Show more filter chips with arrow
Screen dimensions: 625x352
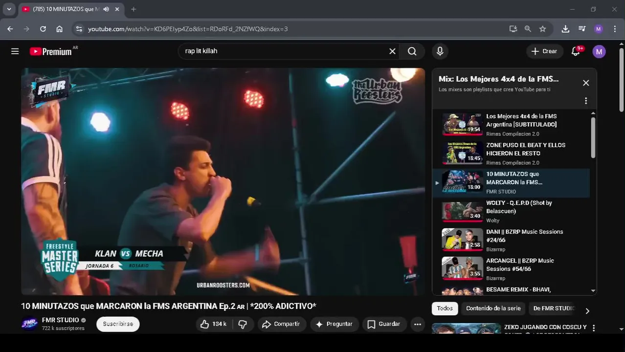click(x=587, y=311)
